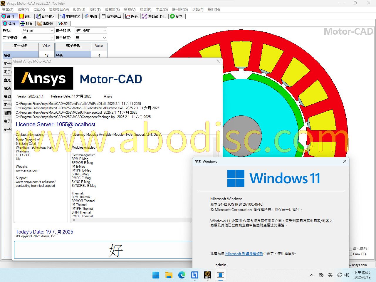The image size is (376, 282).
Task: Click scroll left arrow in licensed modules list
Action: pyautogui.click(x=74, y=220)
